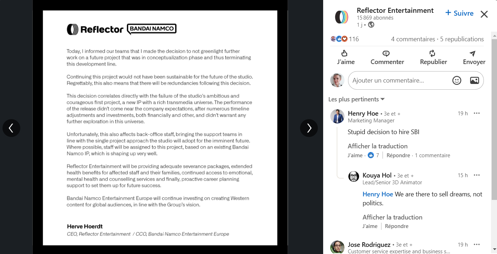The width and height of the screenshot is (497, 254).
Task: Open options menu on Kouya Hol's reply
Action: tap(477, 175)
